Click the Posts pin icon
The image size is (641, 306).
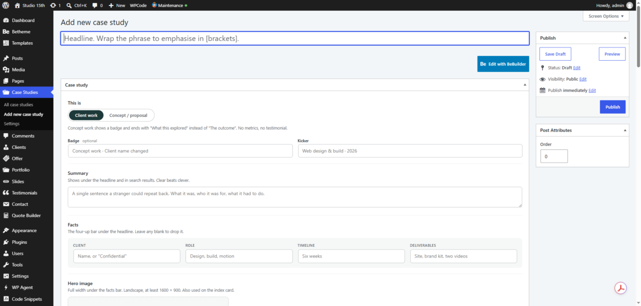click(x=6, y=58)
